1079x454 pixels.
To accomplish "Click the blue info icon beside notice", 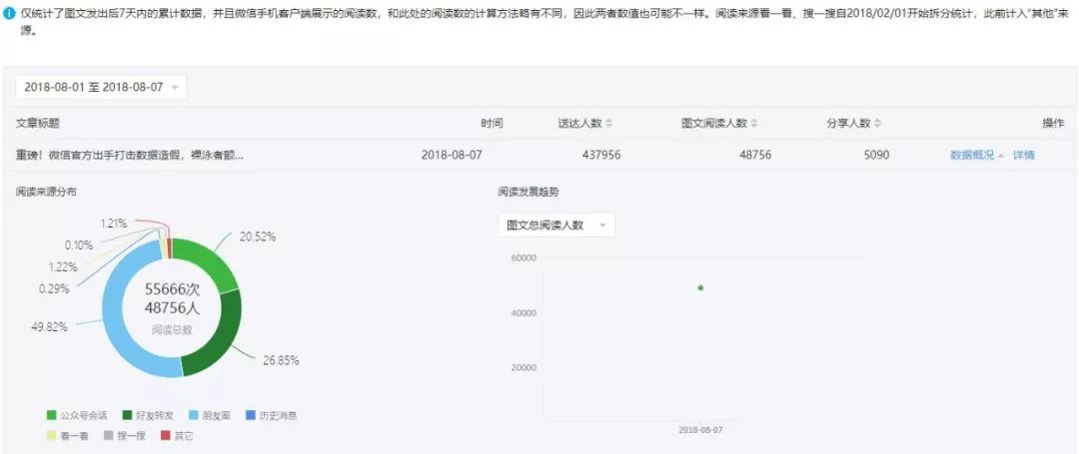I will point(9,14).
